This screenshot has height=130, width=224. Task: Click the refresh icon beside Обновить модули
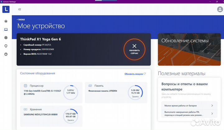145,74
